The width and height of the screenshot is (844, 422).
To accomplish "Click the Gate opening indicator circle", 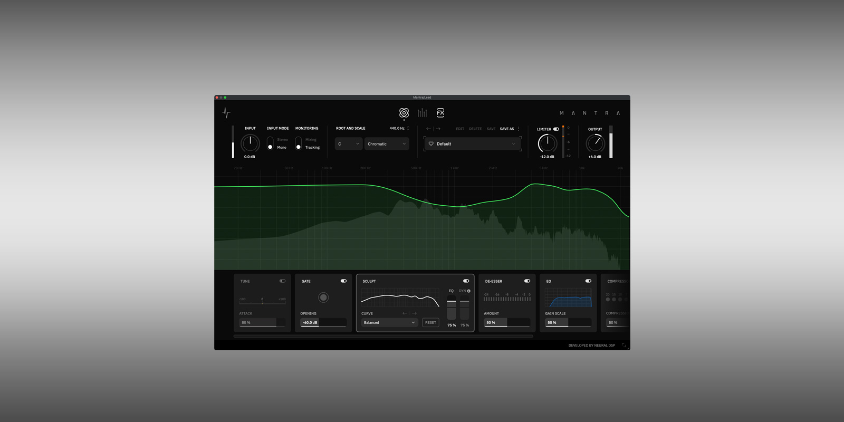I will [x=323, y=298].
